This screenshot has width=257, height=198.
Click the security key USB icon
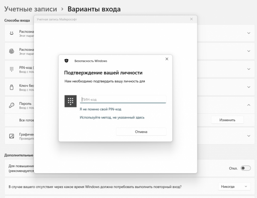(12, 87)
